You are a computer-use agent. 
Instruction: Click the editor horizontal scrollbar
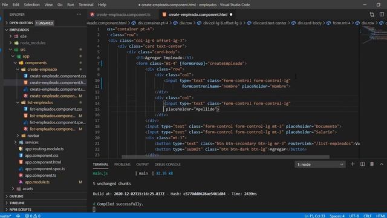(x=226, y=157)
